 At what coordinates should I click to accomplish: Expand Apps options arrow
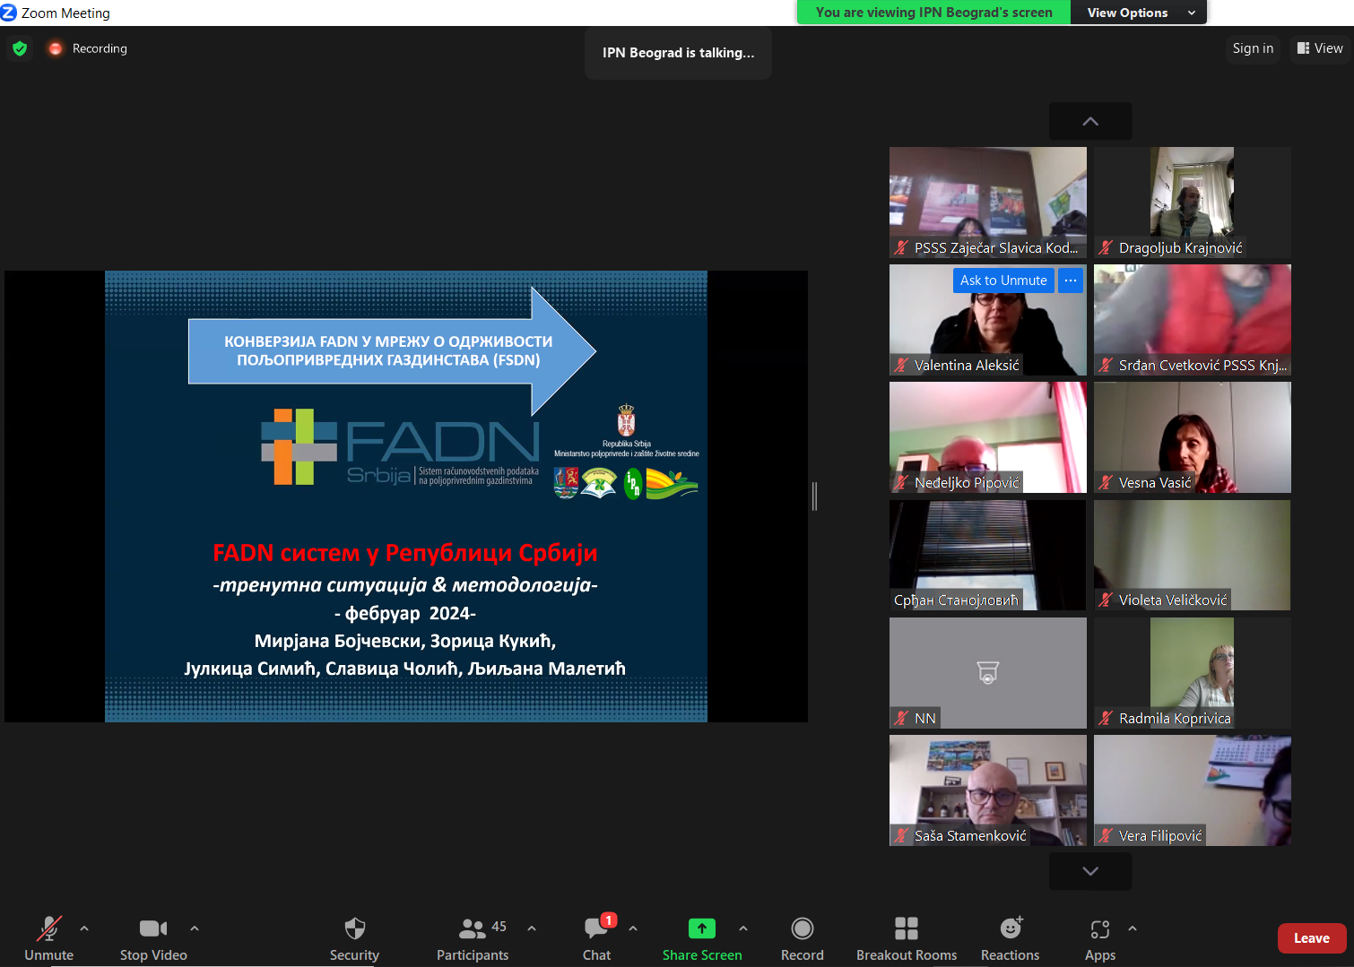tap(1133, 928)
